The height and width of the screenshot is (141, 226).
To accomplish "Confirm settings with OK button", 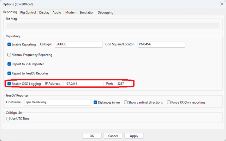I will [x=92, y=136].
